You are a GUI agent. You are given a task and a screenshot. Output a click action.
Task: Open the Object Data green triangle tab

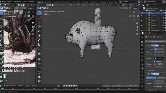coord(142,82)
